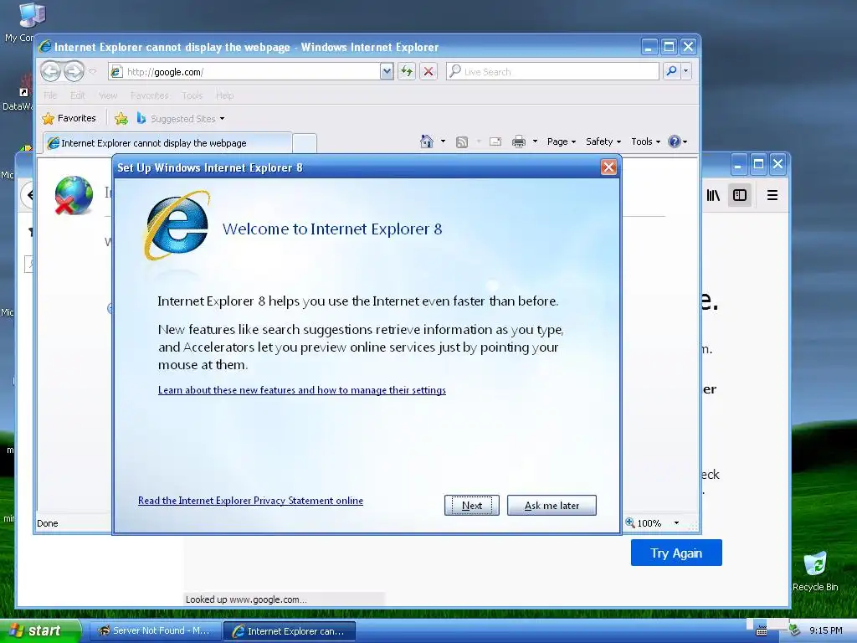Click the Home icon in the command bar
Image resolution: width=857 pixels, height=643 pixels.
click(x=426, y=141)
